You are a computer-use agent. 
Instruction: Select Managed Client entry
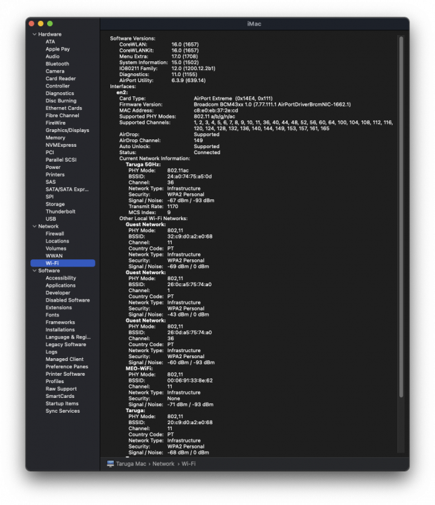[x=65, y=360]
